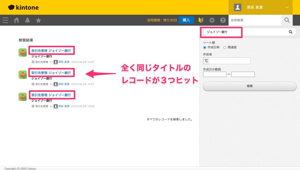The height and width of the screenshot is (170, 300).
Task: Click the Copyright (C) 2023 Cybozu footer text
Action: coord(20,169)
